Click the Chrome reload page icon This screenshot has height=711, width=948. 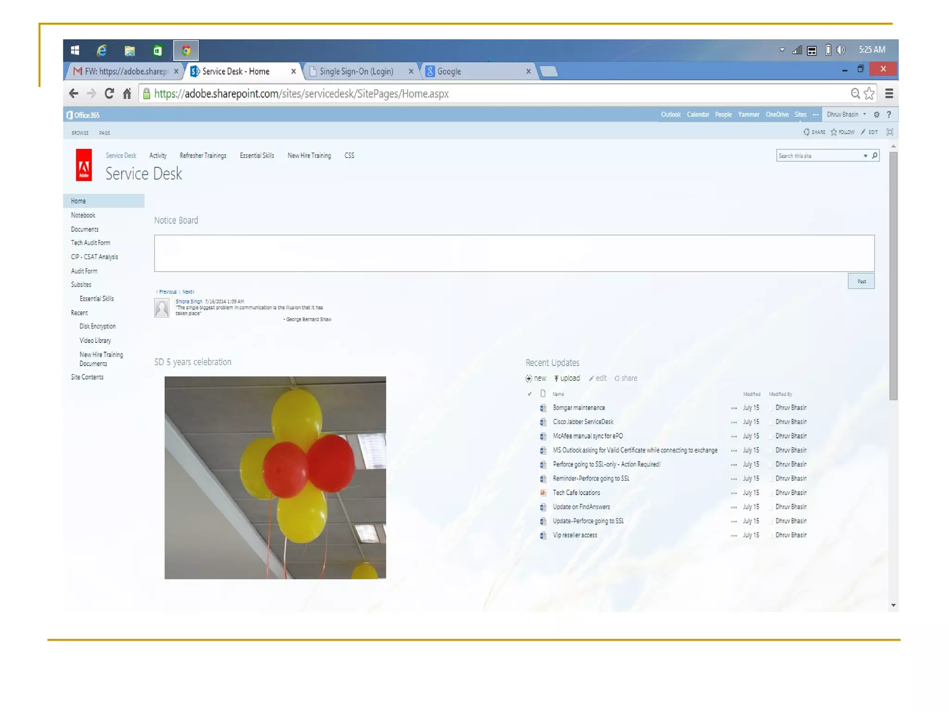(x=109, y=94)
